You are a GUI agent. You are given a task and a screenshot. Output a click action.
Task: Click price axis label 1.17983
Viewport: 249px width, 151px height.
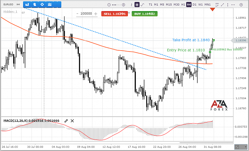[241, 58]
